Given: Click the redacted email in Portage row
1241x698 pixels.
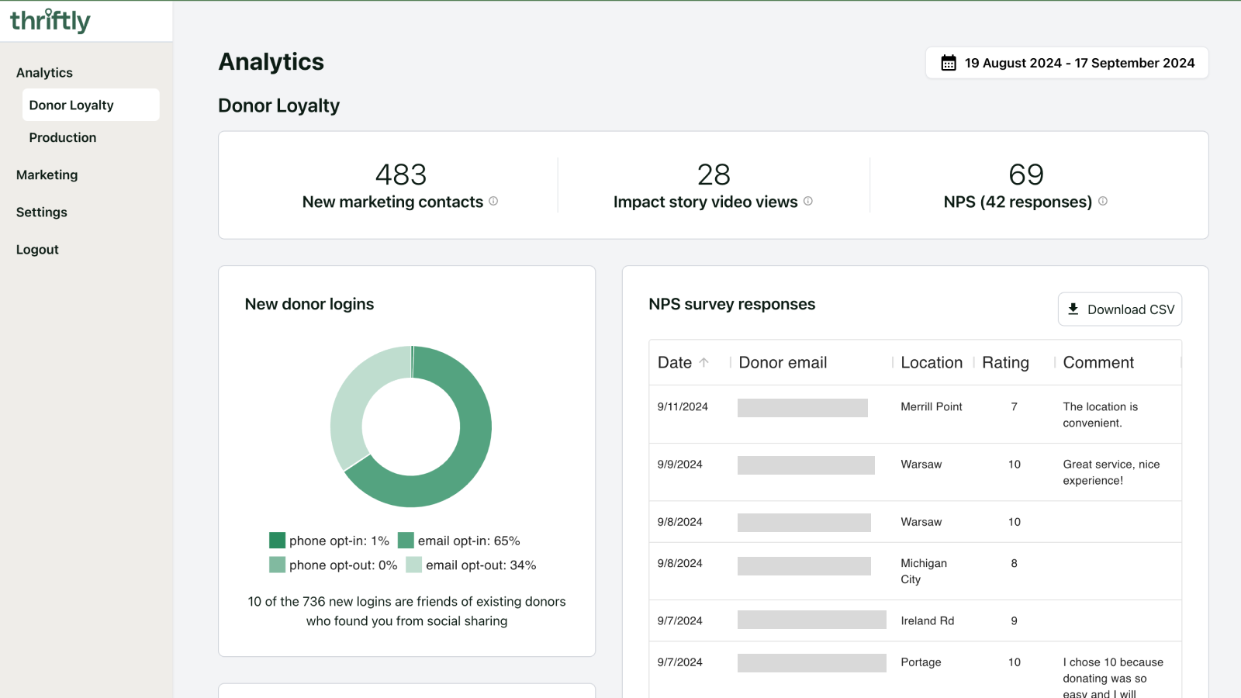Looking at the screenshot, I should 812,663.
